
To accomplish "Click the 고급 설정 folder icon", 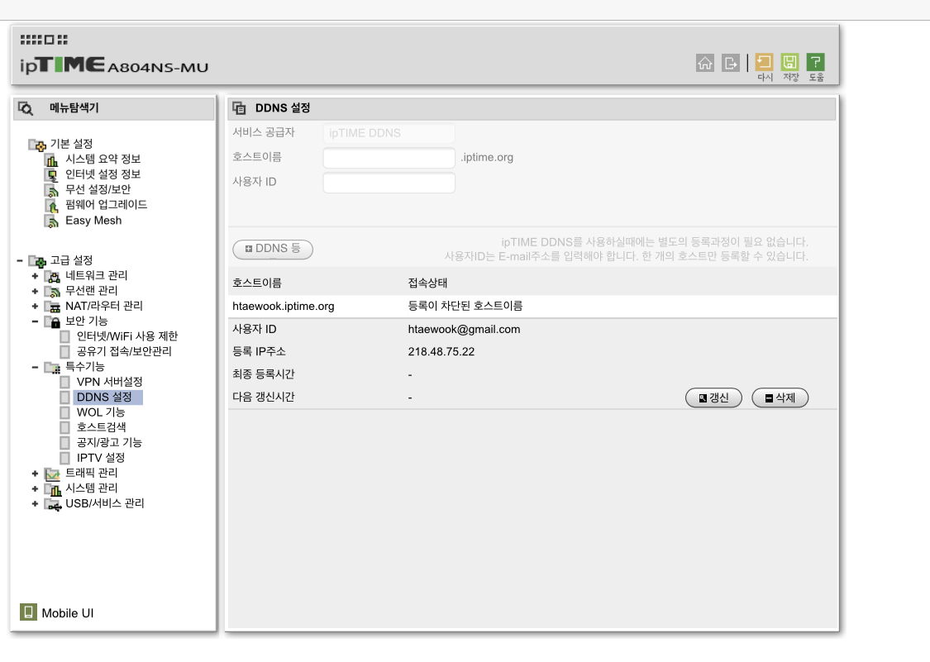I will click(x=36, y=261).
